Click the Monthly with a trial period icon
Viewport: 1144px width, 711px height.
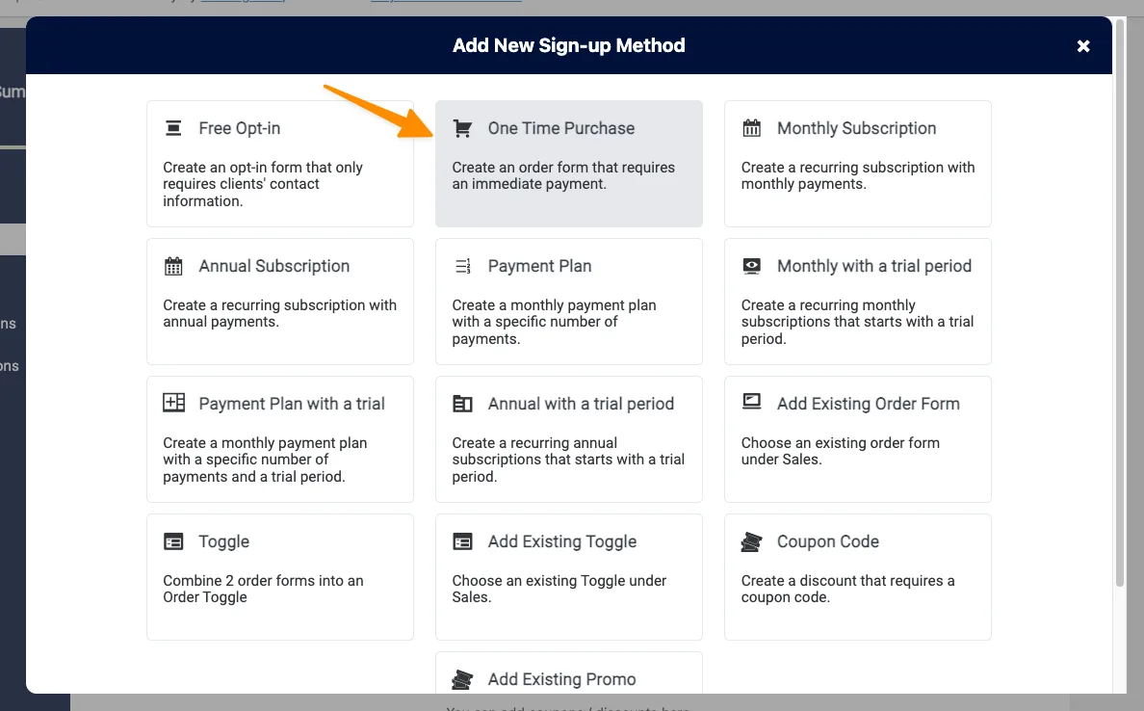(751, 266)
